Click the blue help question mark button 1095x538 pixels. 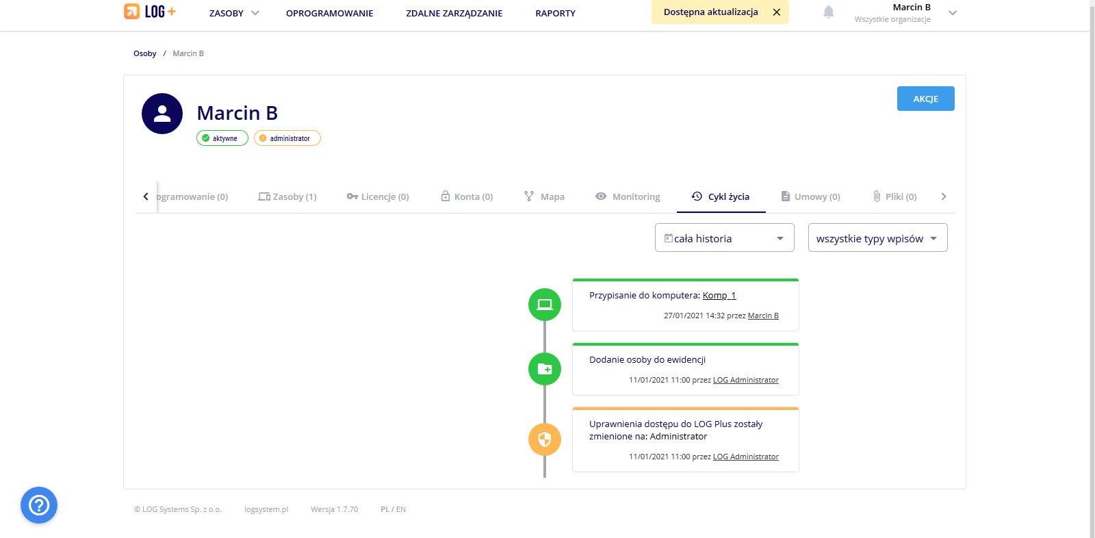pos(39,505)
